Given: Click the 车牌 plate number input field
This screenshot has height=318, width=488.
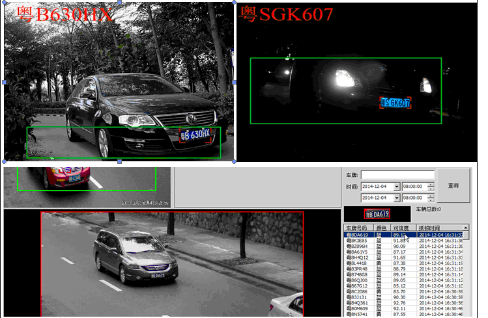Looking at the screenshot, I should 397,175.
